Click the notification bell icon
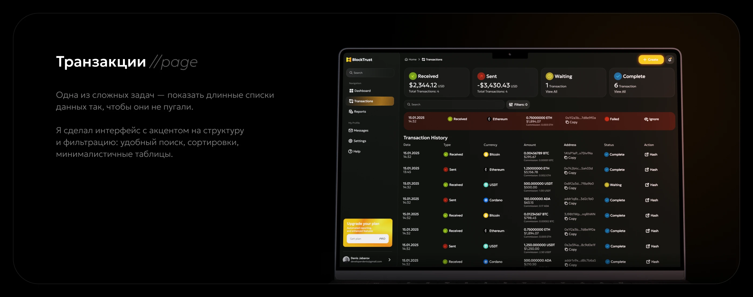This screenshot has width=753, height=297. (670, 60)
